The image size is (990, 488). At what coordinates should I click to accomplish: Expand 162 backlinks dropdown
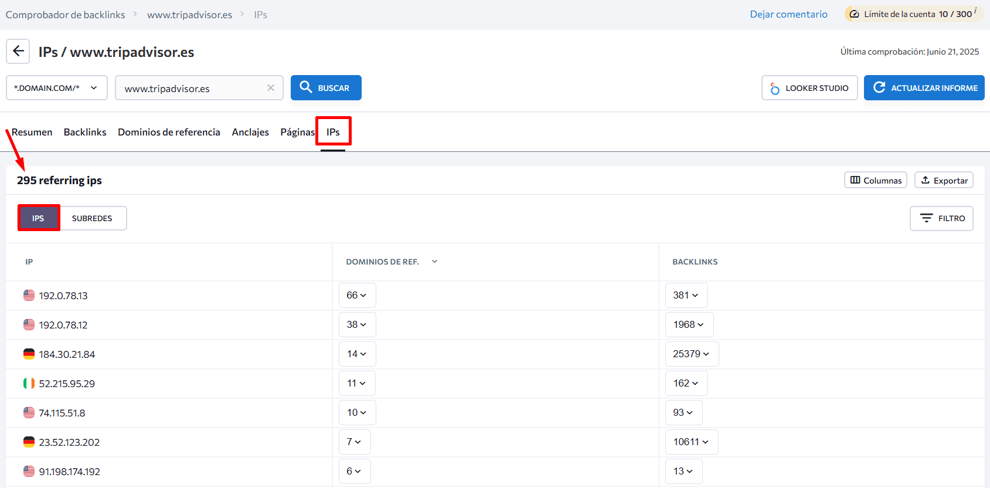(x=686, y=383)
